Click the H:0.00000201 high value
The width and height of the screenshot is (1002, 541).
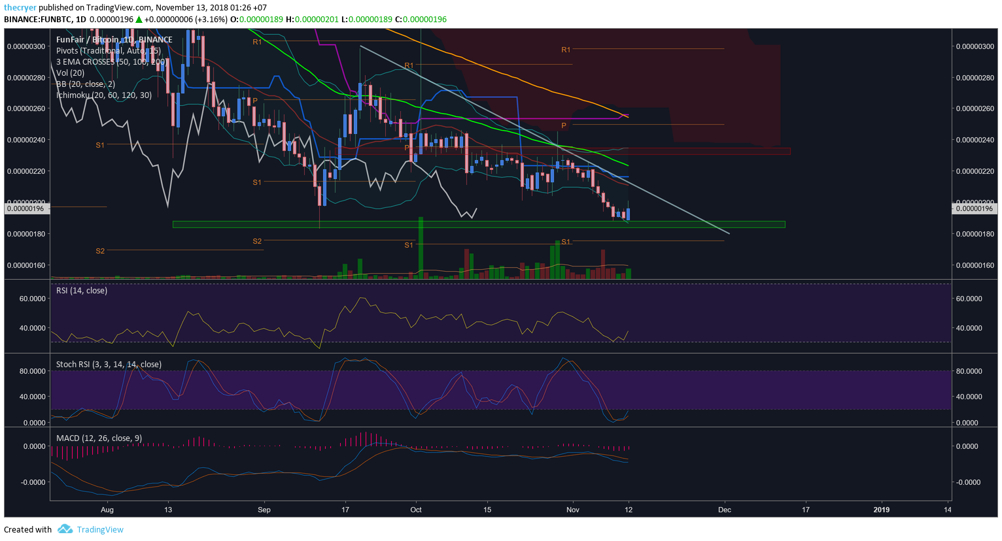(x=312, y=19)
